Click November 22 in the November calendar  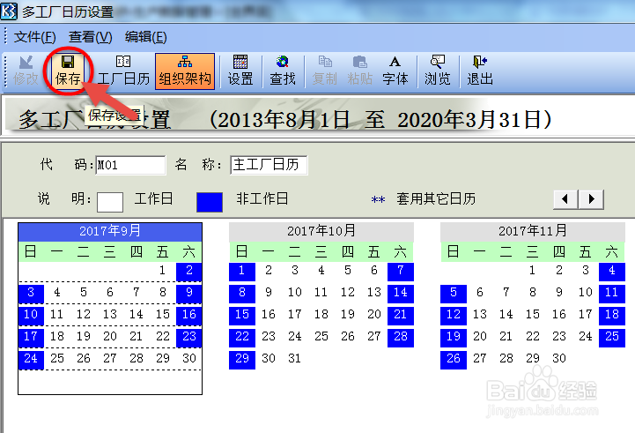point(533,337)
